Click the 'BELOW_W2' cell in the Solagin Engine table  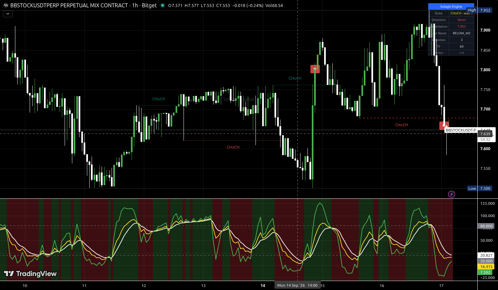point(461,33)
